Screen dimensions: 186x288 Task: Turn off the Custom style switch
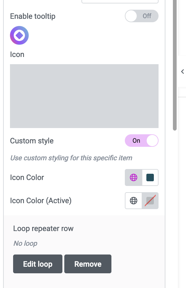pos(141,141)
